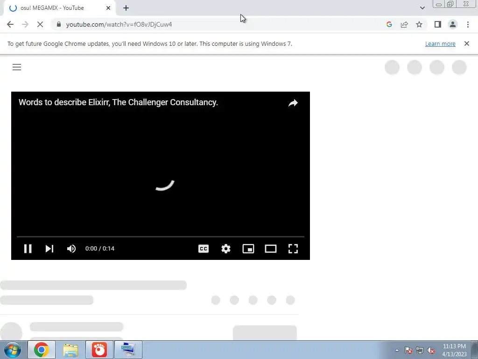Select the osu! MEGAMIX - YouTube tab
Screen dimensions: 478x359
tap(60, 8)
